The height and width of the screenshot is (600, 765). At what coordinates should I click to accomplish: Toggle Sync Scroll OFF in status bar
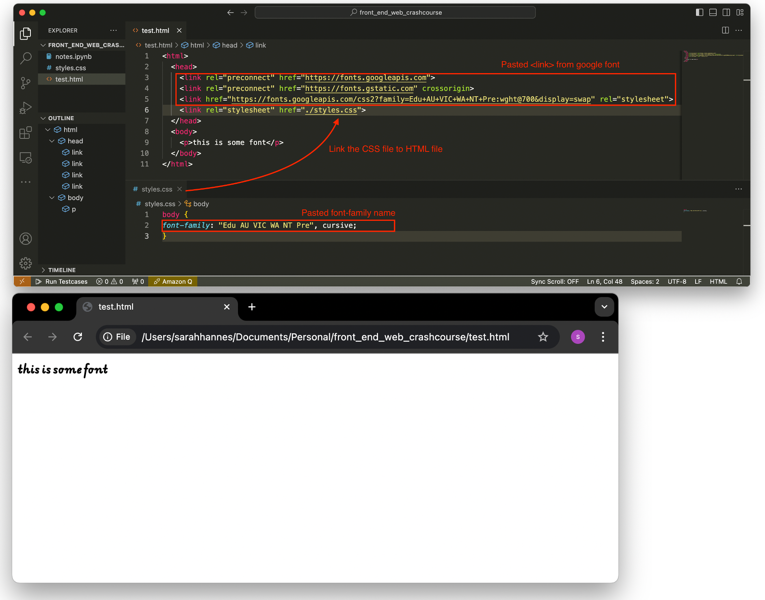(555, 281)
